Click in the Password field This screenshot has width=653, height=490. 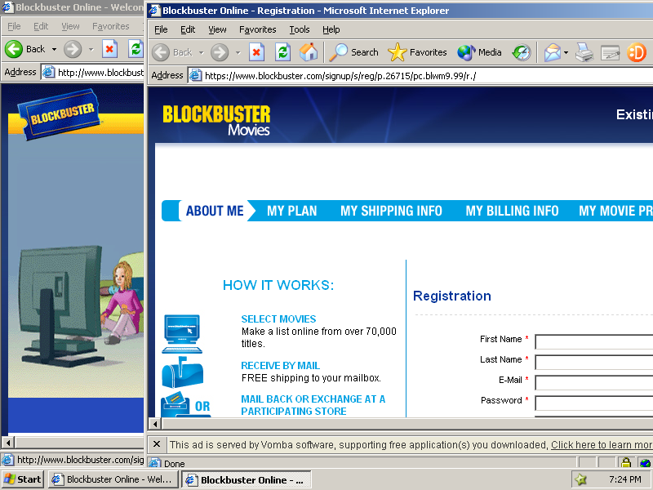[x=594, y=403]
